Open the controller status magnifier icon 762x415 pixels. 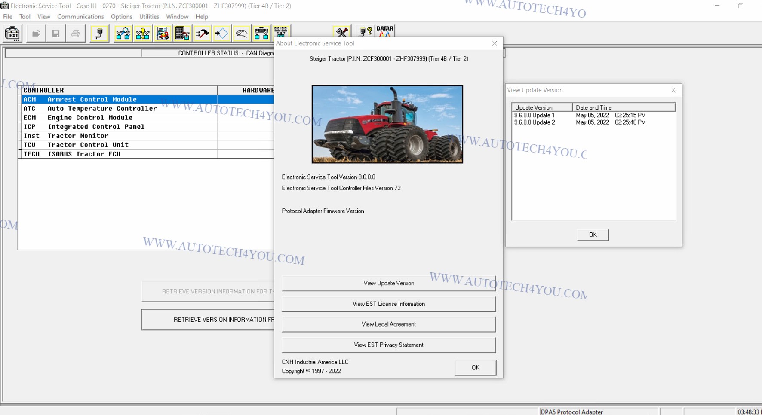tap(123, 34)
